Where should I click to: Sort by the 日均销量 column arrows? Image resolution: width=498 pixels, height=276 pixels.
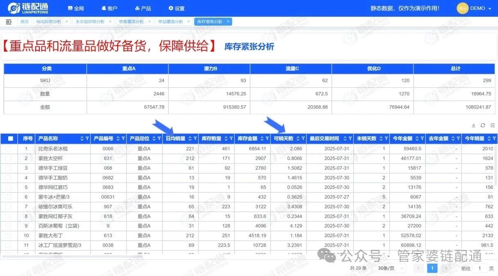[190, 138]
